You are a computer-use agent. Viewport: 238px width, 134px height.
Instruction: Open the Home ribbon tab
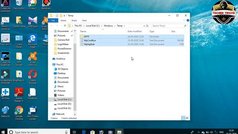(x=64, y=20)
